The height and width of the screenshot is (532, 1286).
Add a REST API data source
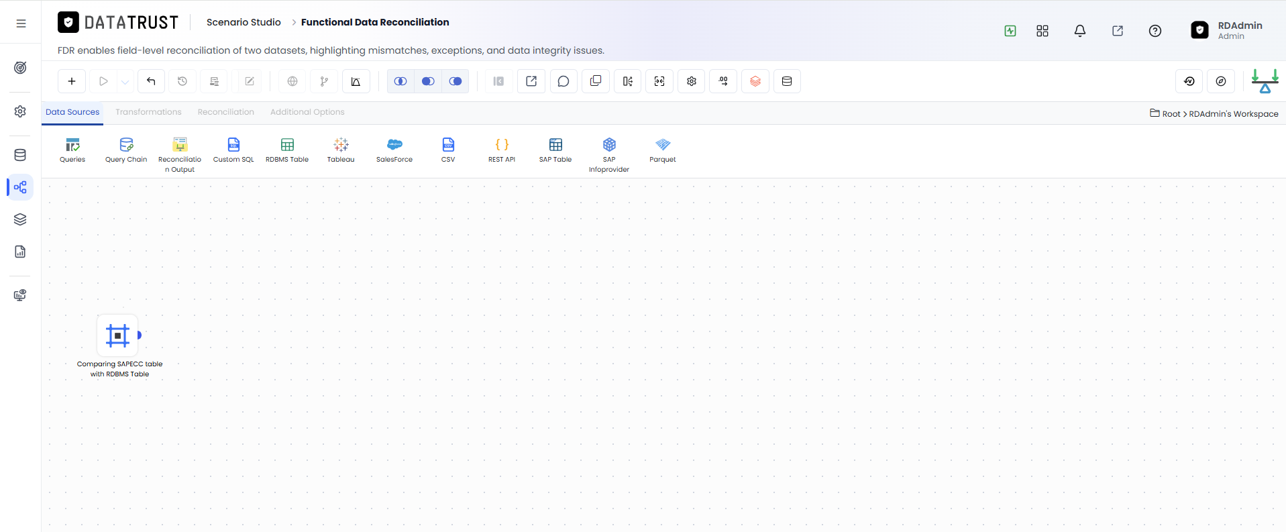502,150
